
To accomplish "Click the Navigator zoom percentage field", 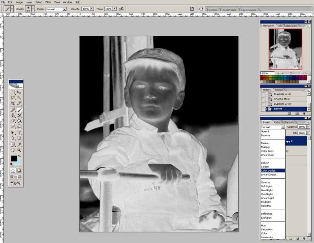I will point(264,73).
